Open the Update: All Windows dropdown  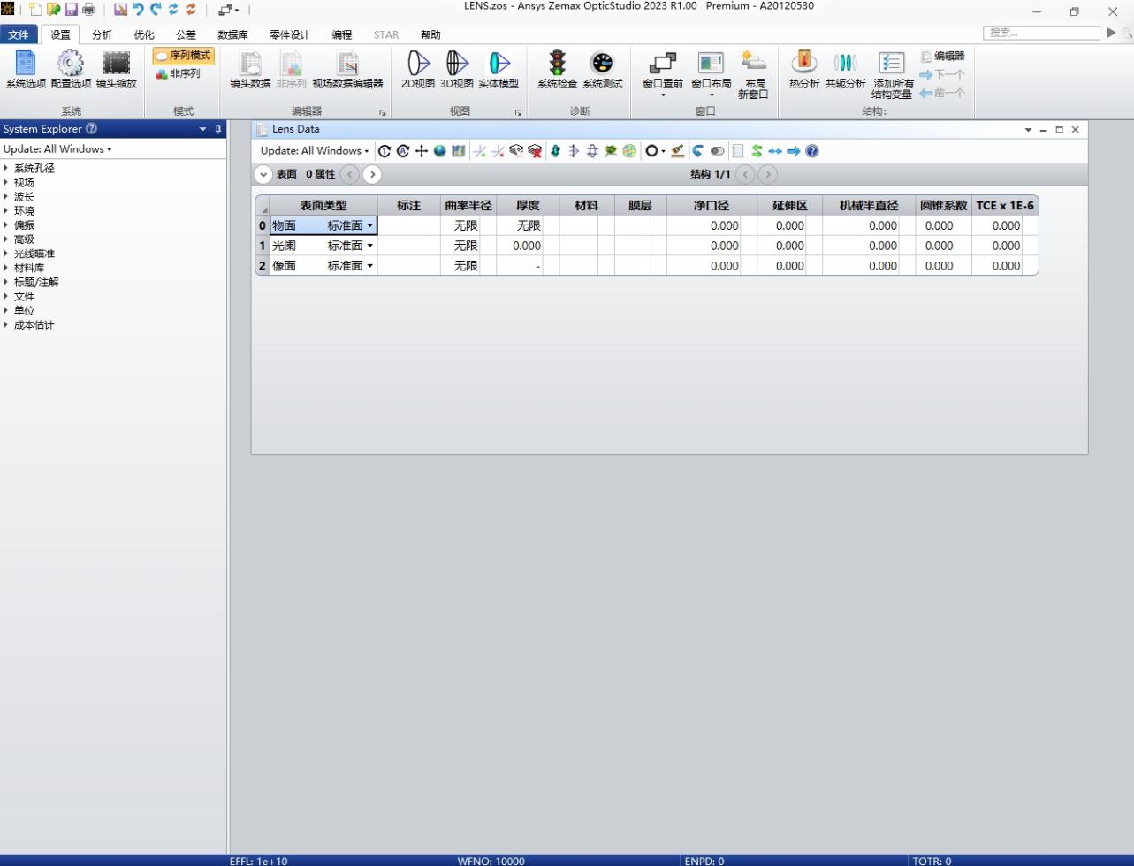(x=312, y=151)
